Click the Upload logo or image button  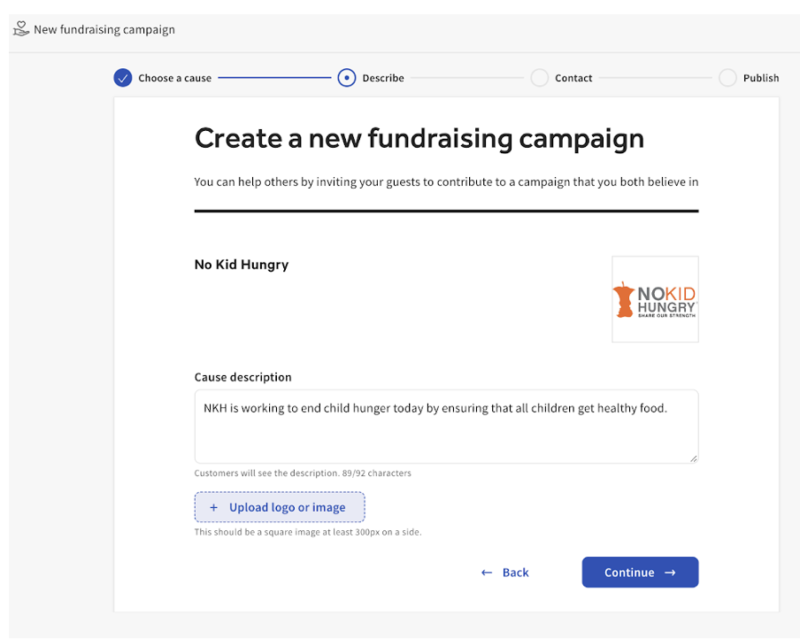[x=280, y=506]
